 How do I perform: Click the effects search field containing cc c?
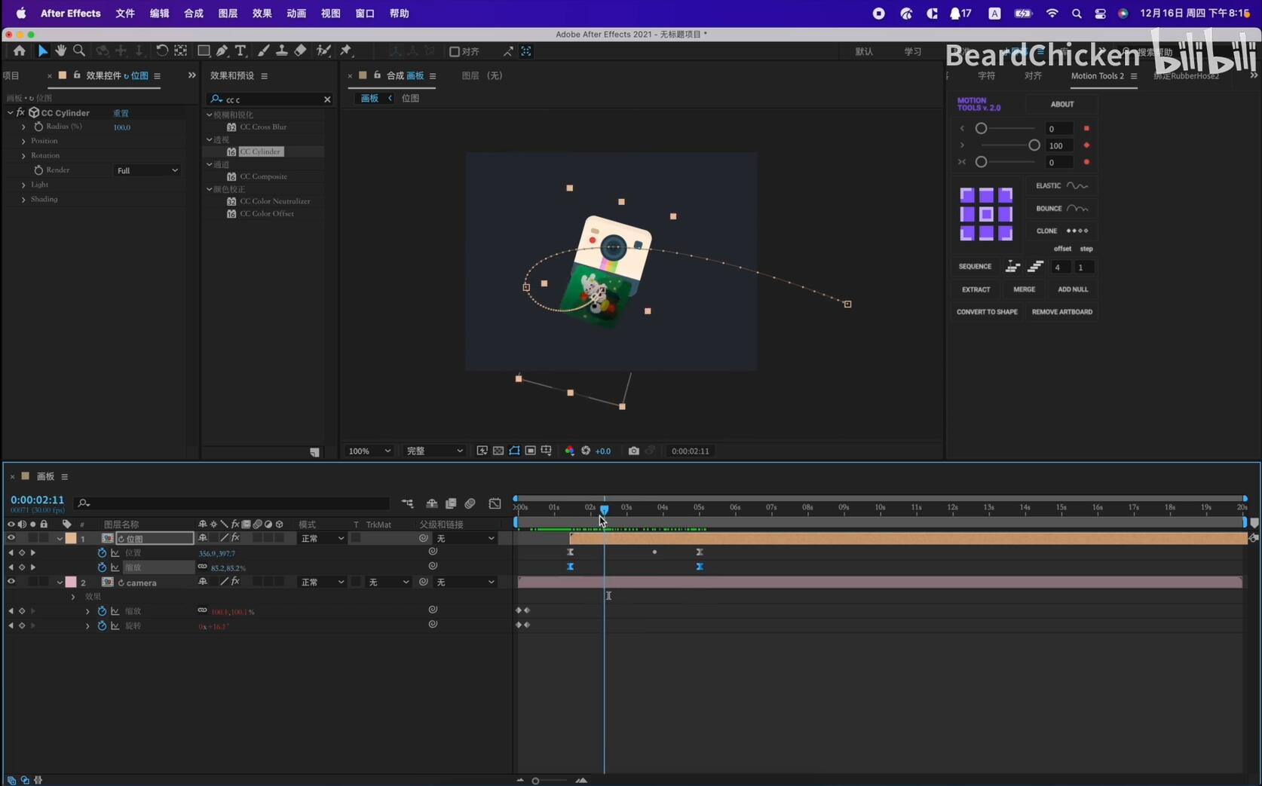[270, 99]
